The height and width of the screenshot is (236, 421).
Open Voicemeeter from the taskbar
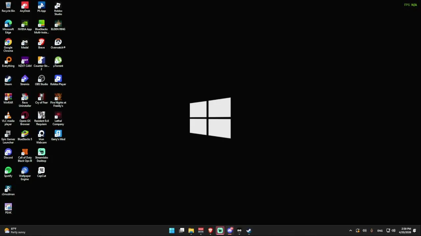click(201, 231)
